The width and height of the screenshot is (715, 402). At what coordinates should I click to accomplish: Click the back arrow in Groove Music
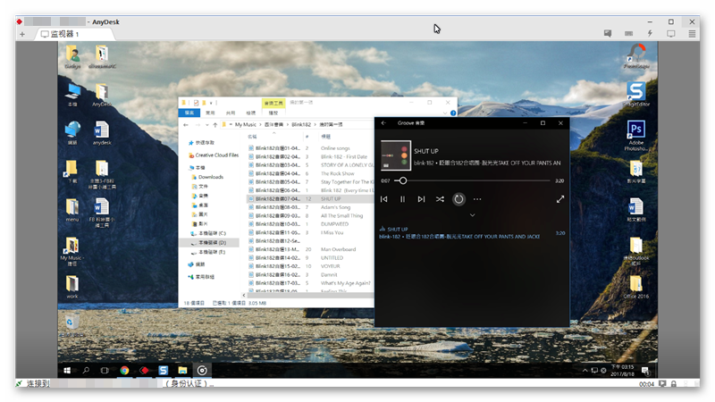pos(383,123)
